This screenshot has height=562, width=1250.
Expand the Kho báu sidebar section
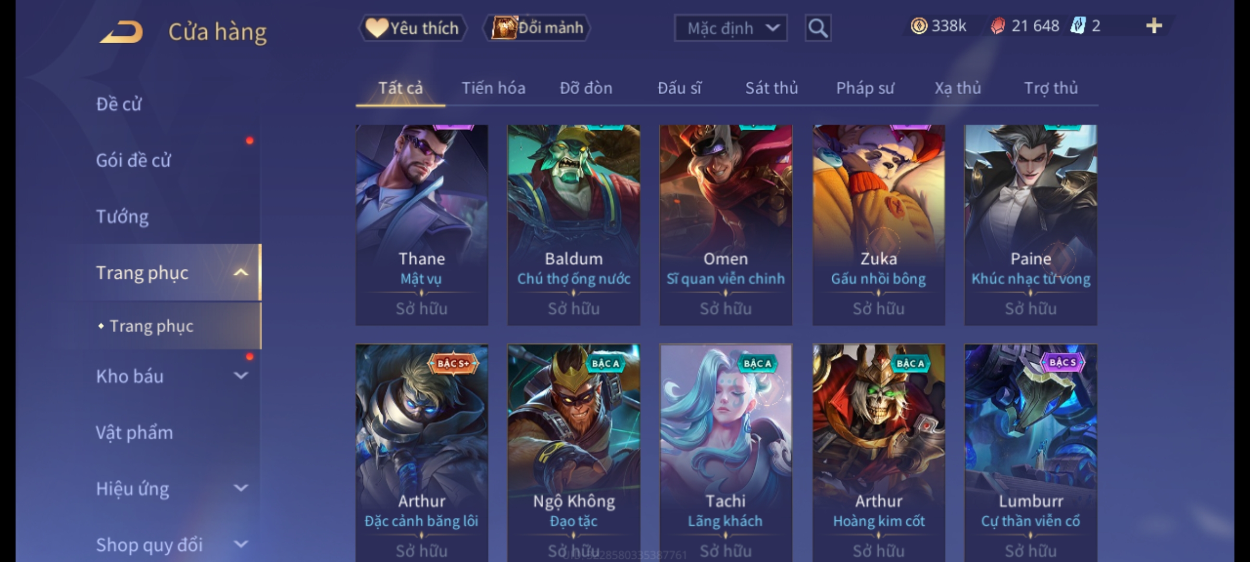coord(241,375)
